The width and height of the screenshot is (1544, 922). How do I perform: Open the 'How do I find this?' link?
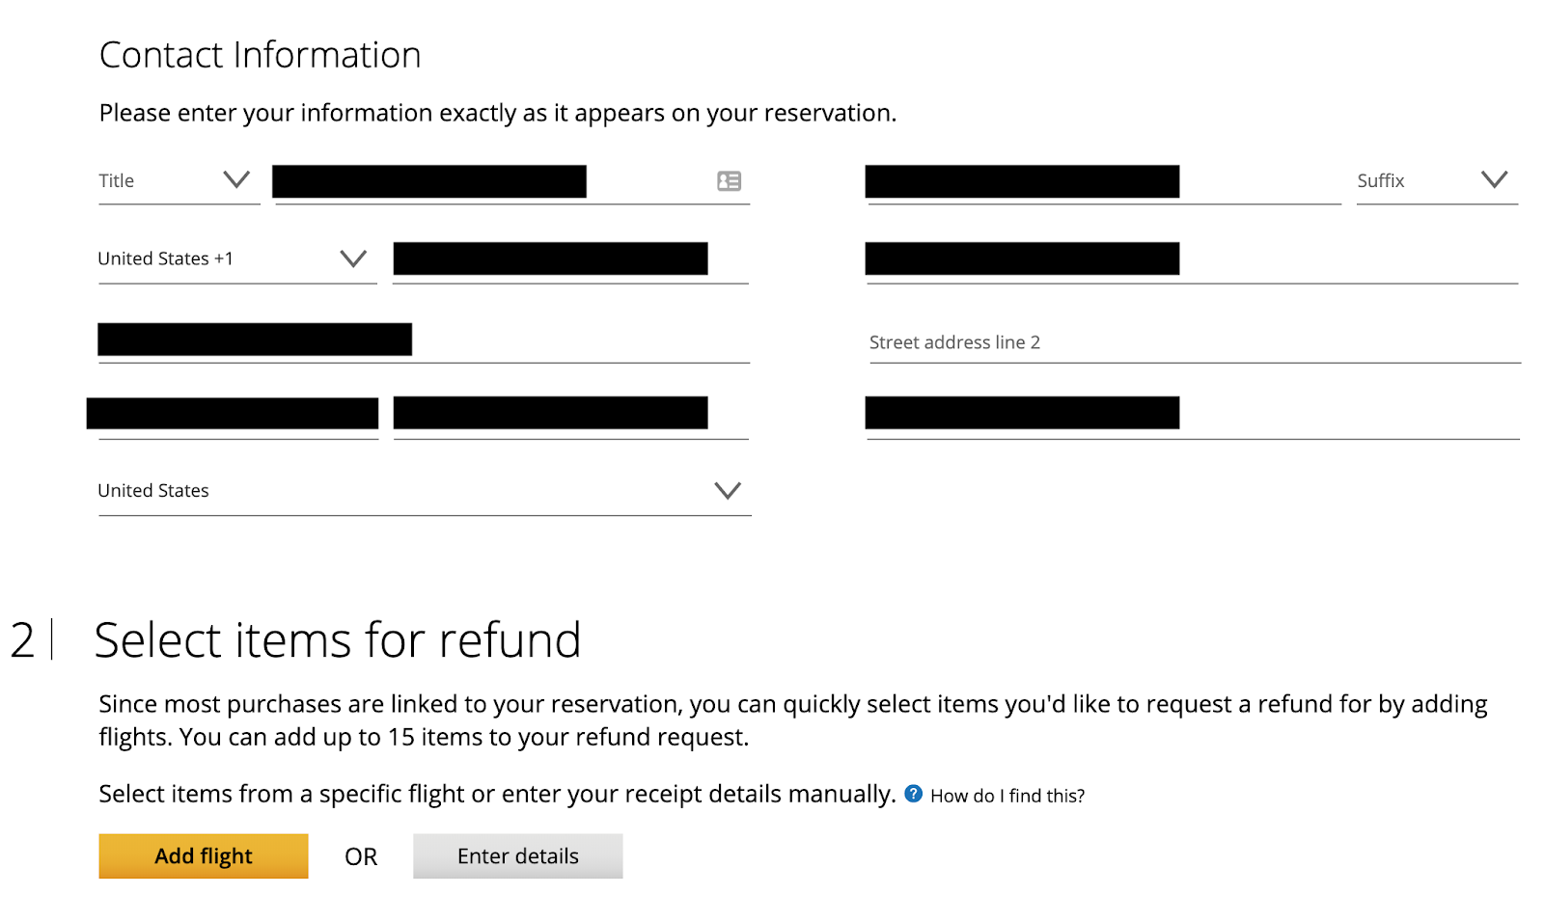(1006, 796)
